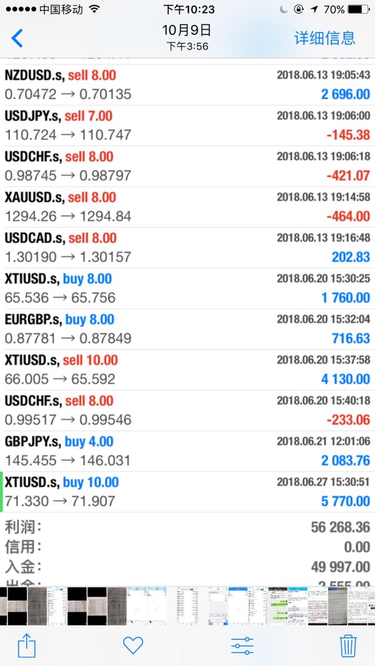Tap the battery icon in status bar
This screenshot has height=666, width=375.
[358, 9]
